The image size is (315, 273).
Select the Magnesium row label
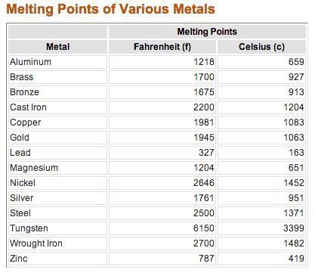34,168
